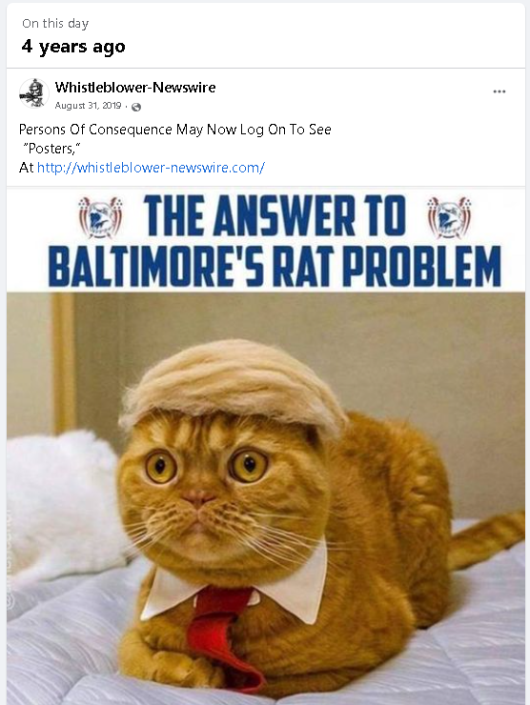
Task: Click the left eagle emblem in meme
Action: coord(100,217)
